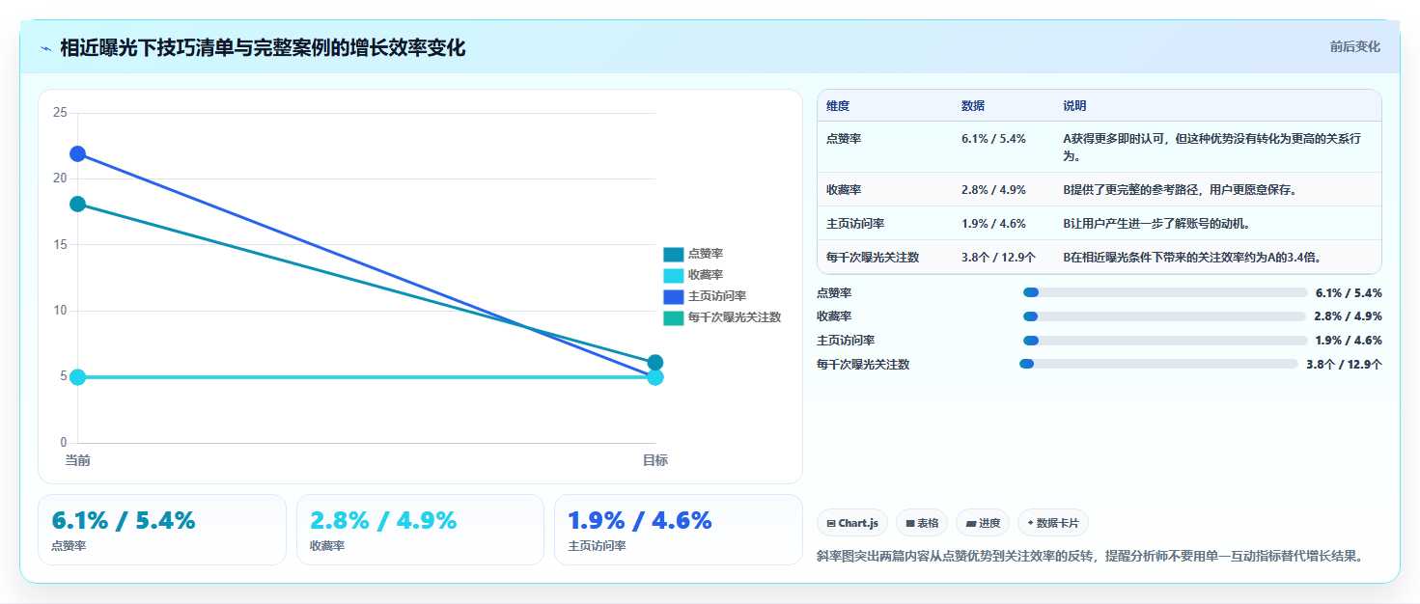
Task: Click 收藏率 legend label text
Action: [x=706, y=275]
